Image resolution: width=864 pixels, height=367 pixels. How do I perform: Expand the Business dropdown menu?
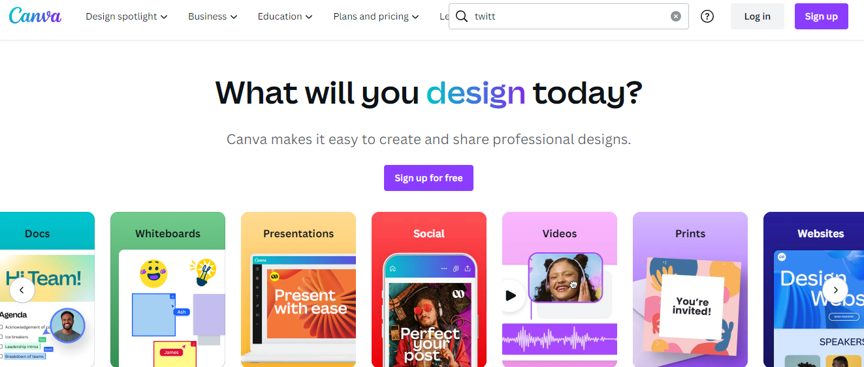click(212, 16)
